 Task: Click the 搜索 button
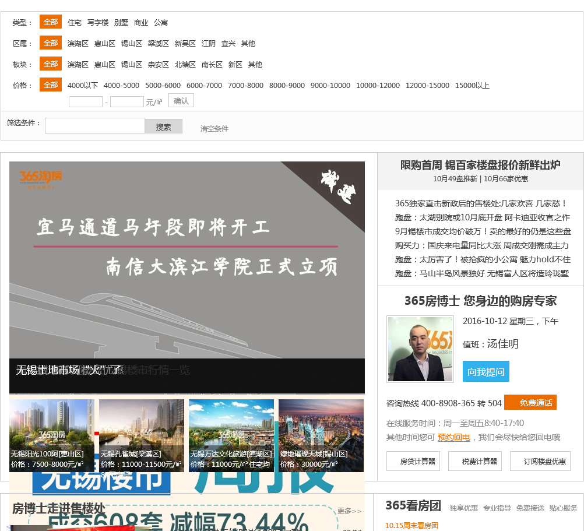point(164,126)
